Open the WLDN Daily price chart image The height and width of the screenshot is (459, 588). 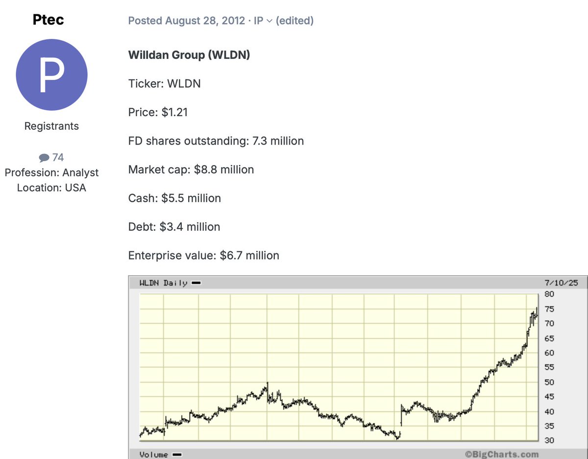(358, 367)
